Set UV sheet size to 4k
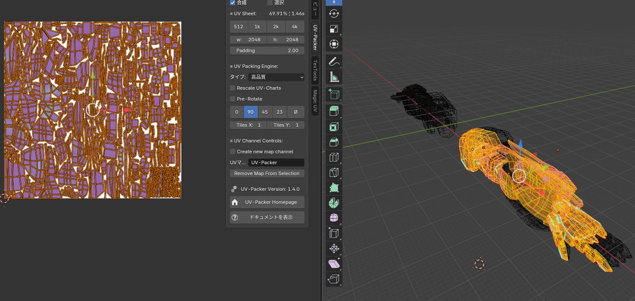635x301 pixels. 295,27
